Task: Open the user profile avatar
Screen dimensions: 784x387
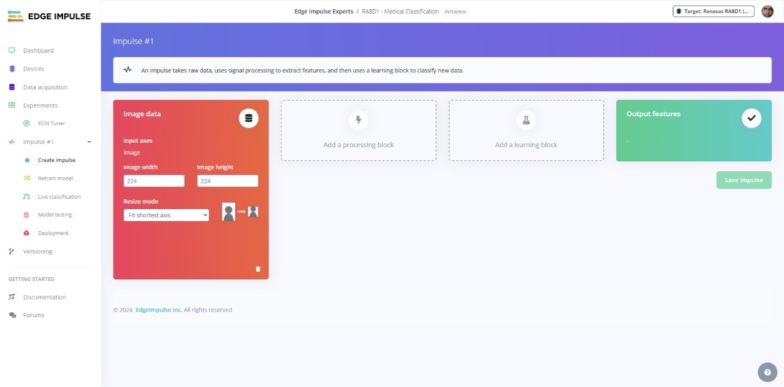Action: (768, 11)
